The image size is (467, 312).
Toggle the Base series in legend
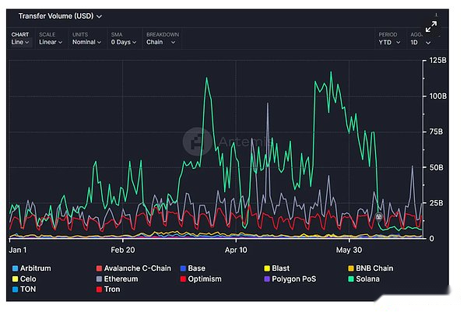tap(193, 268)
